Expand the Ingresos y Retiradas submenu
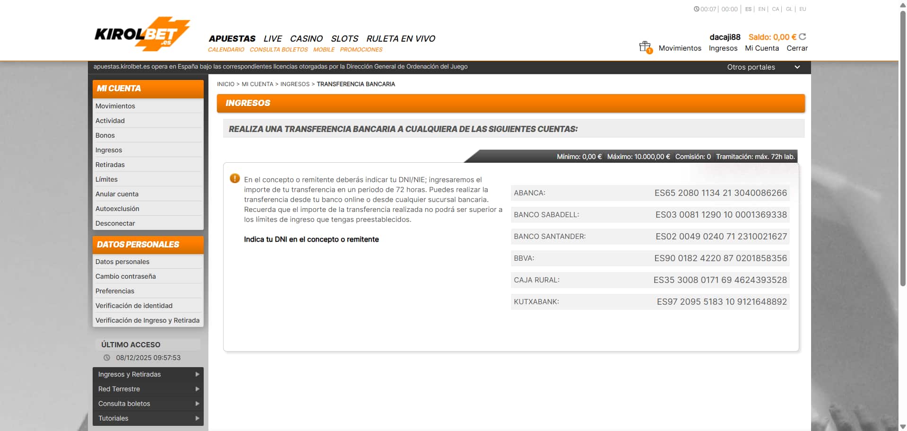 tap(198, 374)
